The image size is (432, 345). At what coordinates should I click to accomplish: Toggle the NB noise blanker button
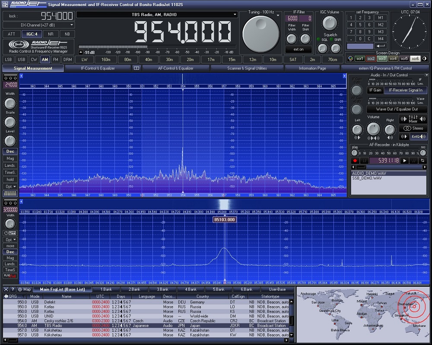[x=67, y=34]
